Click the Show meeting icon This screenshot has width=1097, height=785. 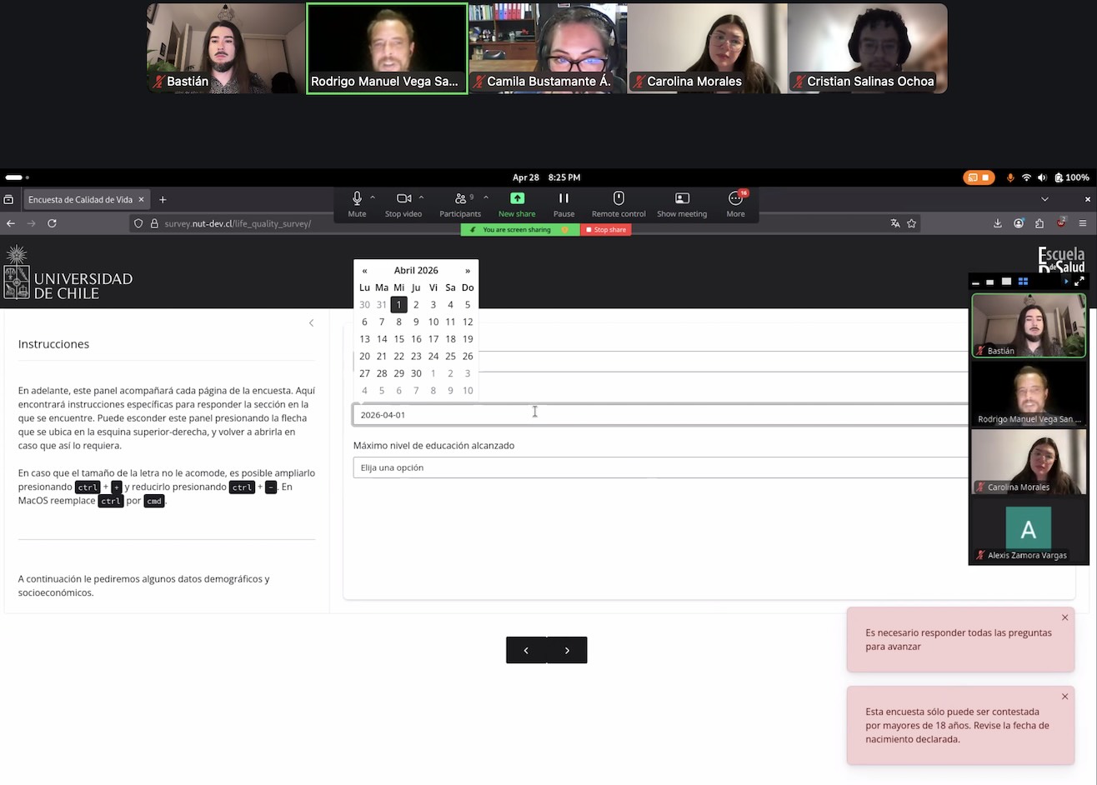tap(682, 198)
